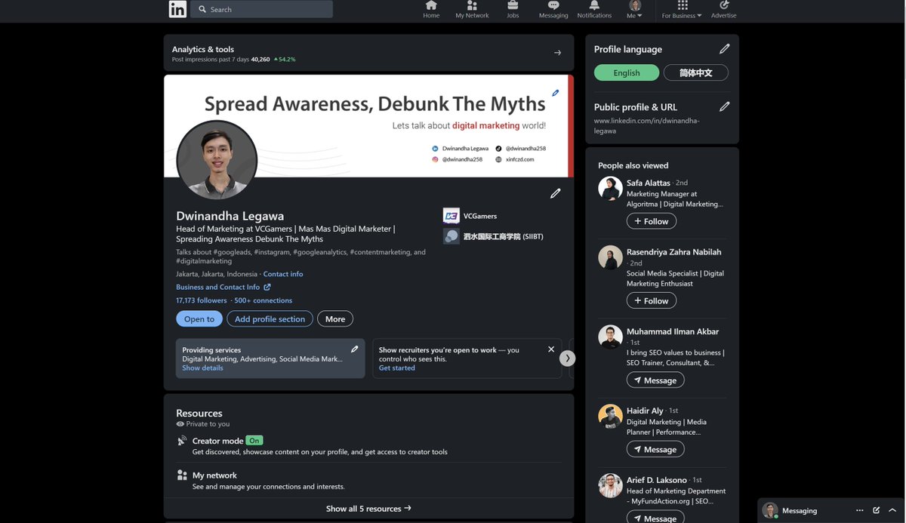
Task: Open VCGamers experience text link
Action: [x=480, y=216]
